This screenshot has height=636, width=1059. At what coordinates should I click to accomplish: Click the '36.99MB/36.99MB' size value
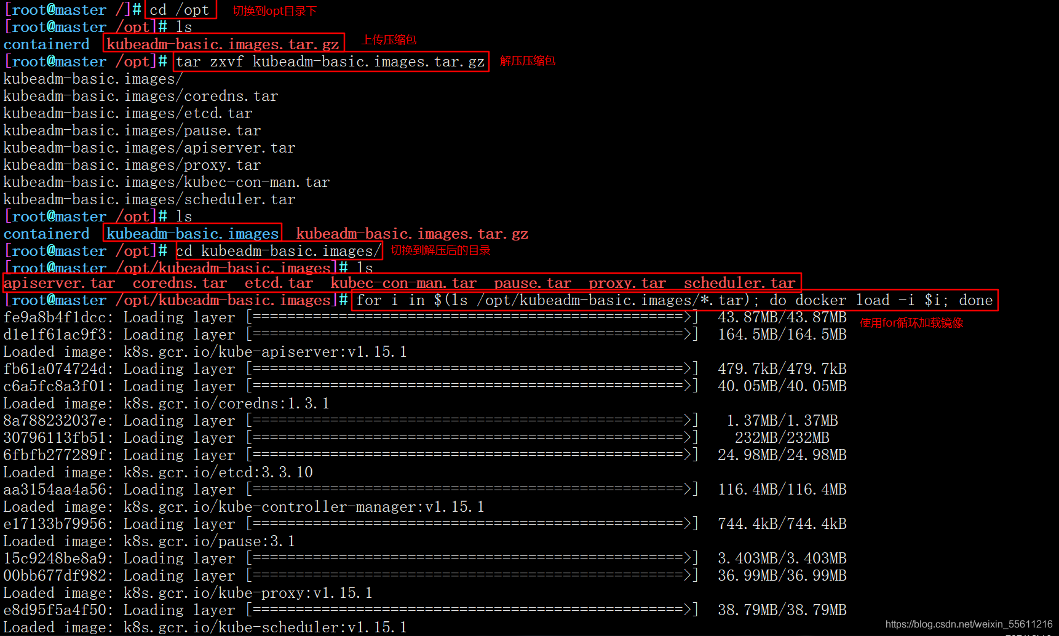(x=782, y=576)
